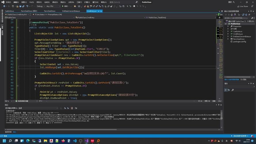Open the 视图(V) menu

coord(24,2)
